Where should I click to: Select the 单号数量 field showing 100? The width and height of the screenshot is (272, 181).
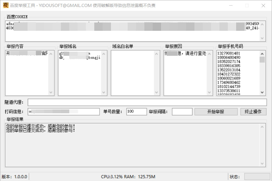[137, 112]
